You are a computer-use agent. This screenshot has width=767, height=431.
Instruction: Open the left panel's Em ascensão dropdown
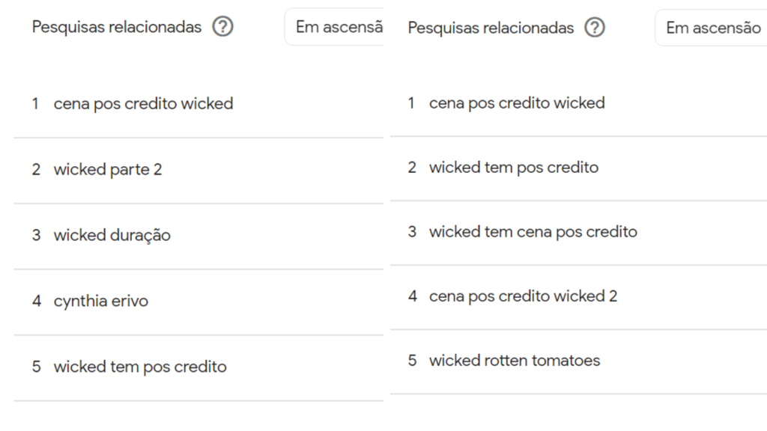pos(339,28)
